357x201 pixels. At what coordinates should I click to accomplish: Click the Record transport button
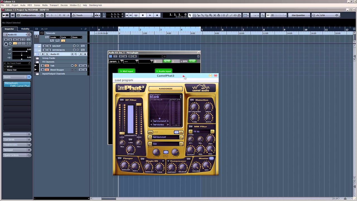(x=157, y=15)
